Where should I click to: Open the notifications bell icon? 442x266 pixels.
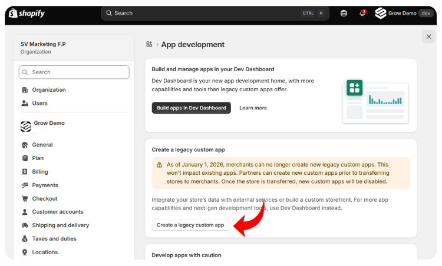(362, 13)
